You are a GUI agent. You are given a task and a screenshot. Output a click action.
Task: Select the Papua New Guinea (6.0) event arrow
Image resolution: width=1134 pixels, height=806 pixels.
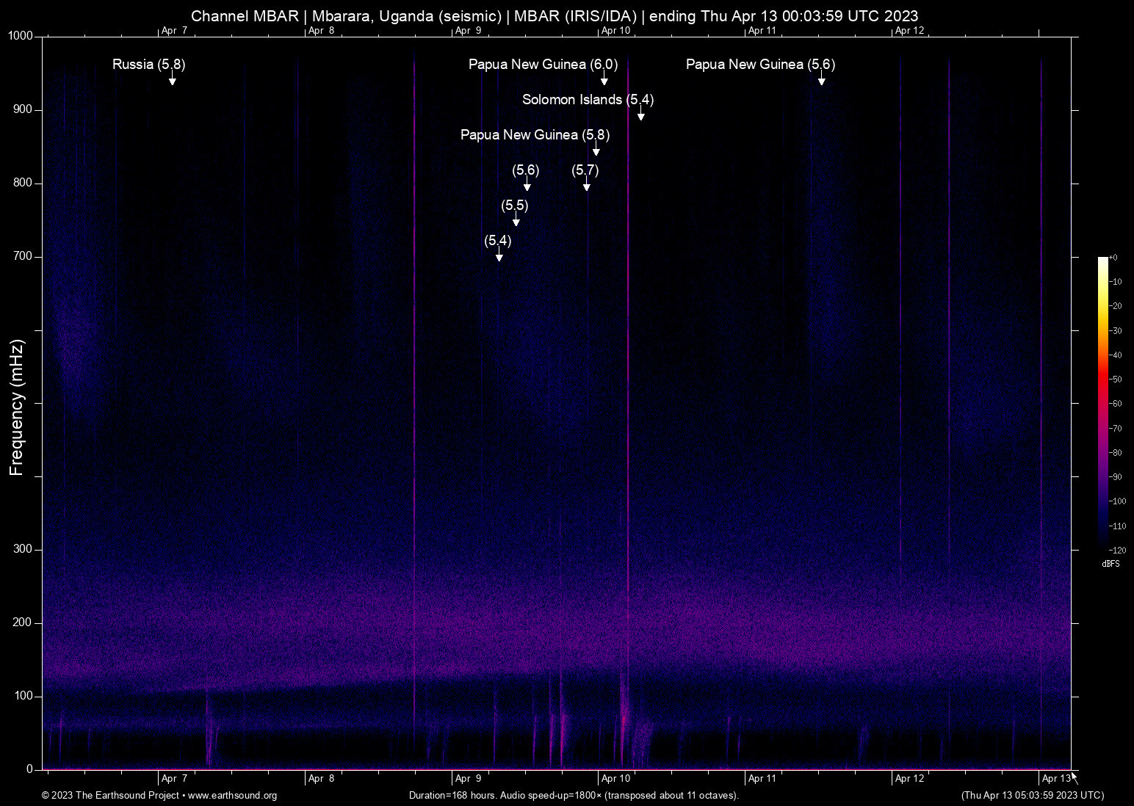(604, 79)
